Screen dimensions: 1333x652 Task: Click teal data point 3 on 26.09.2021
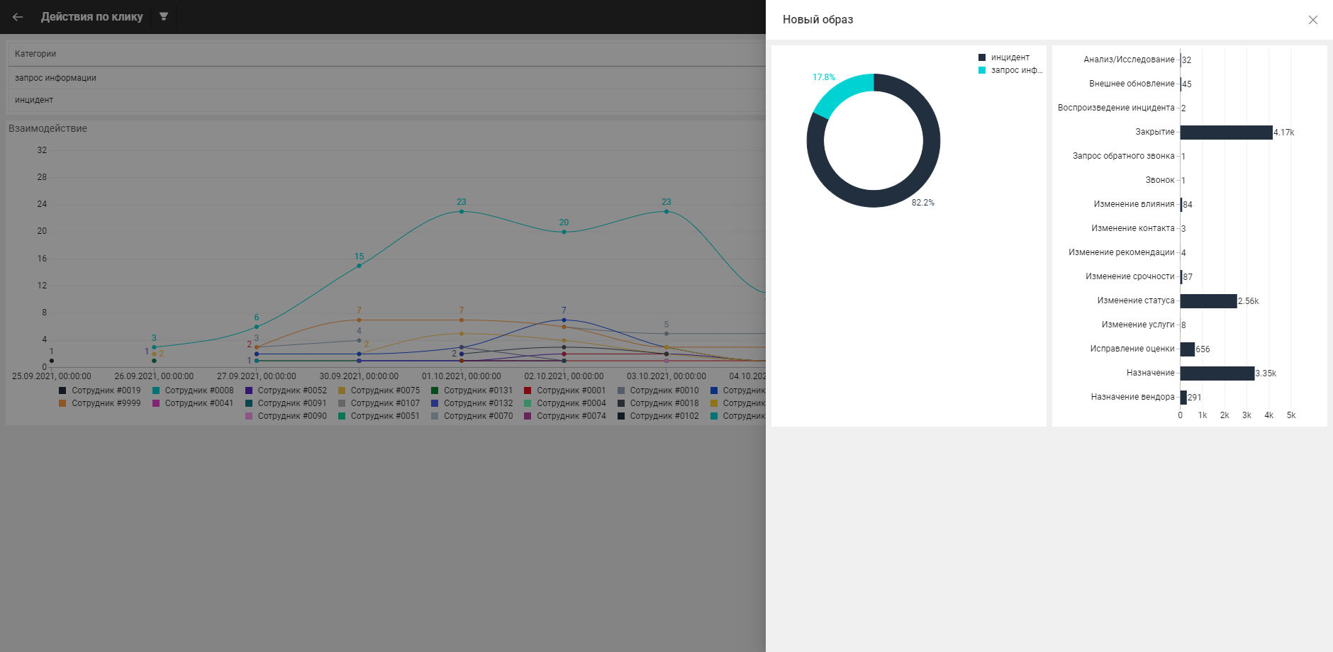(x=154, y=347)
